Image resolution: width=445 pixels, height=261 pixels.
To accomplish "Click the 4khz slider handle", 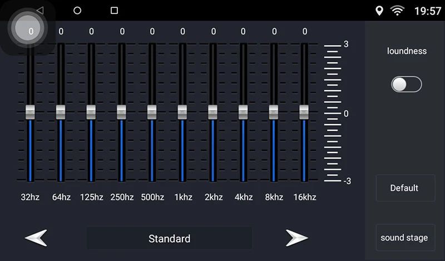I will pyautogui.click(x=243, y=112).
